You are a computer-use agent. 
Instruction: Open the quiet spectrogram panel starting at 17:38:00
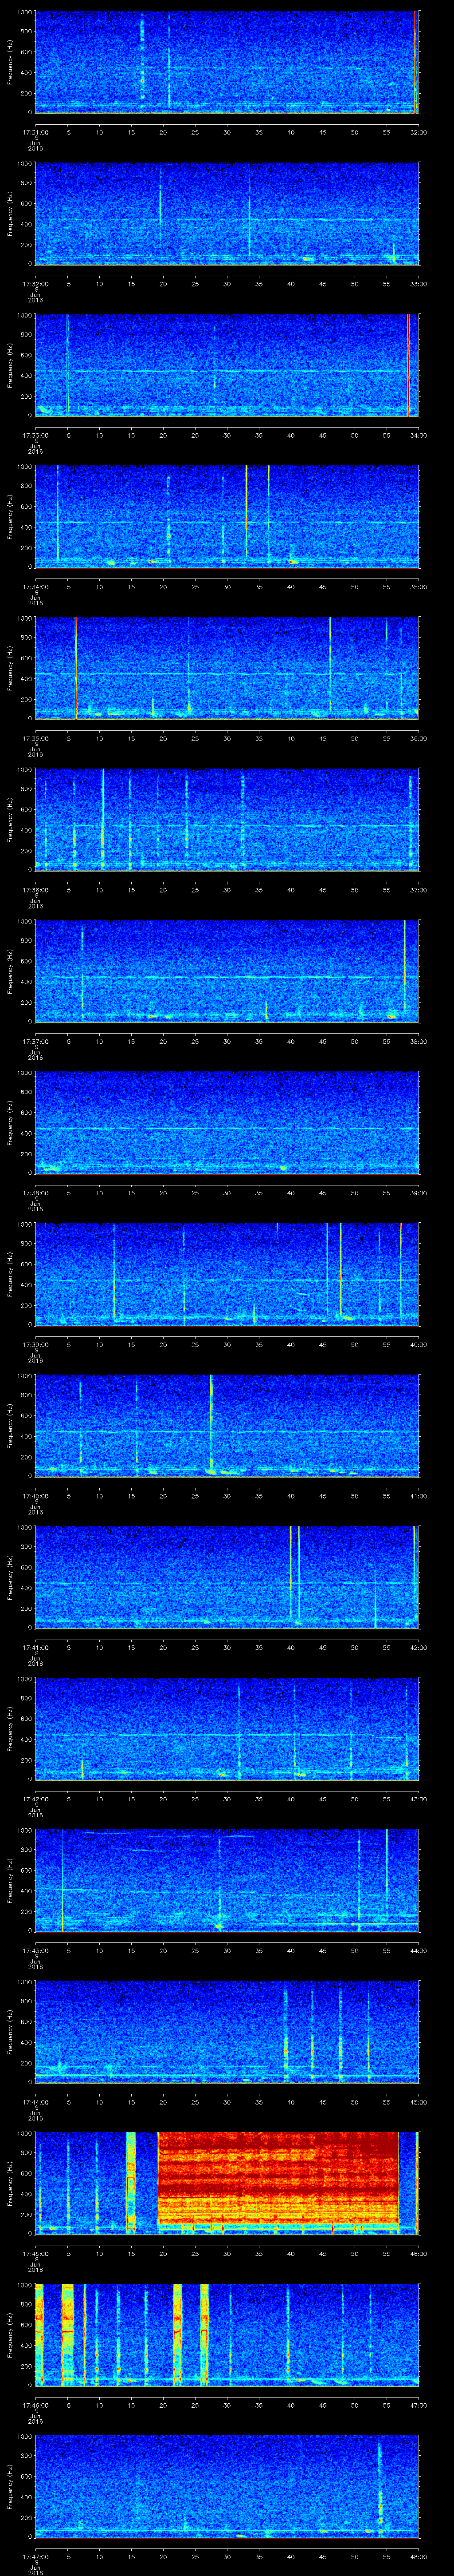(x=227, y=1123)
